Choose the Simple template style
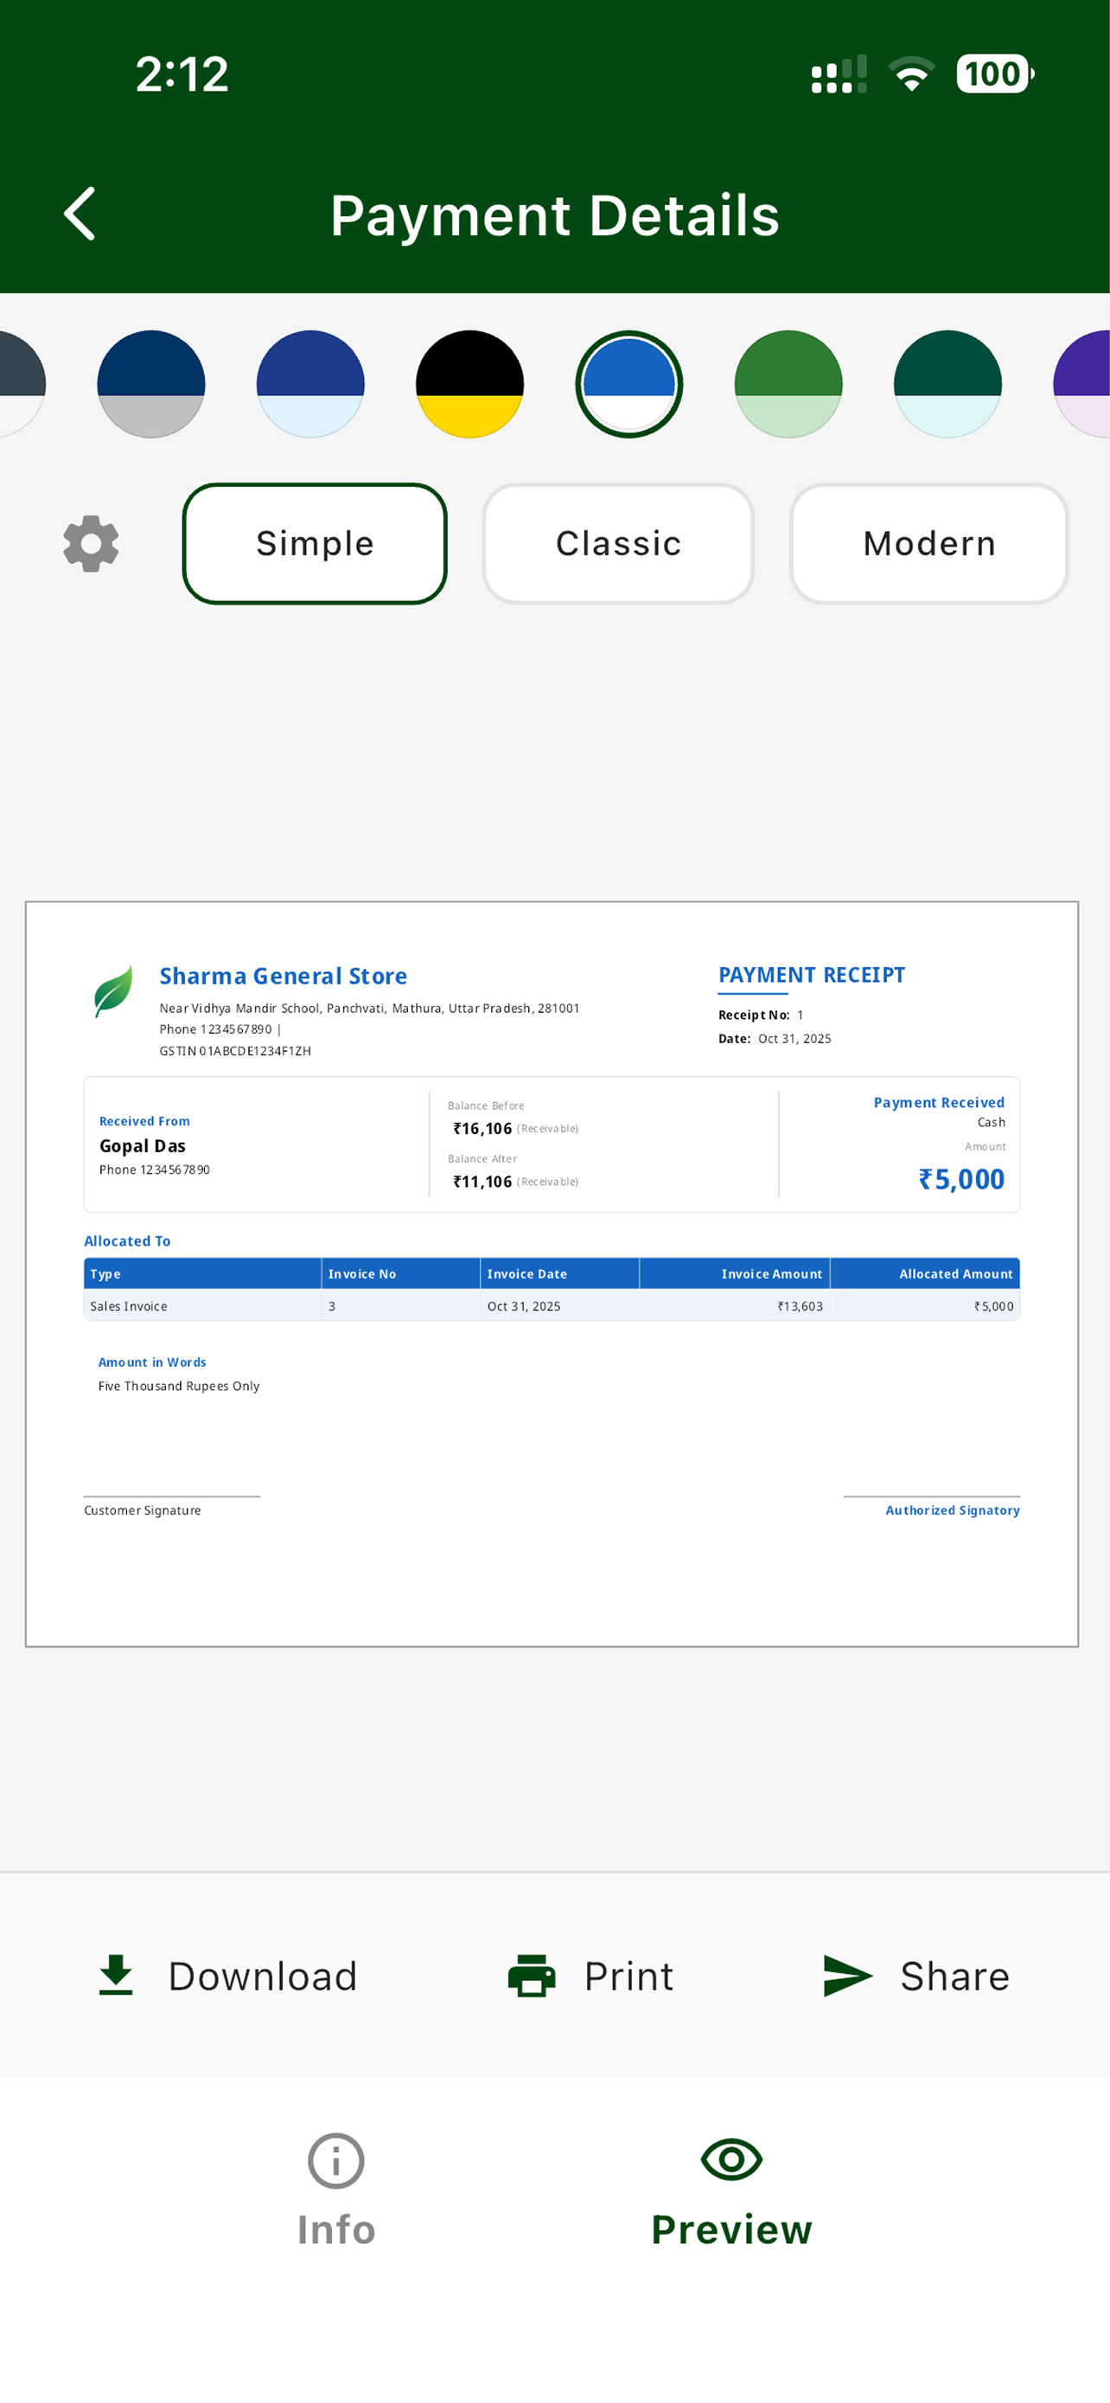 point(315,544)
